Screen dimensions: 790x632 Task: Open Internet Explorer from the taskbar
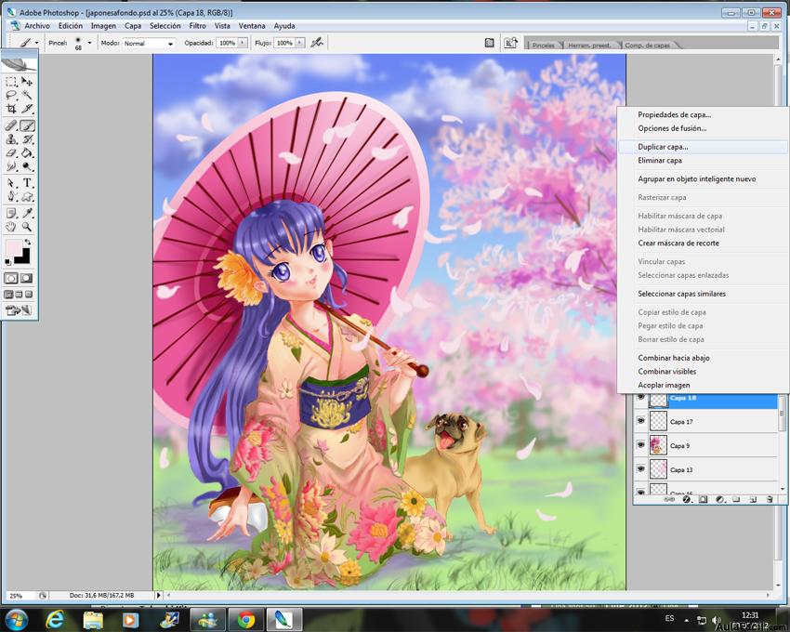55,619
